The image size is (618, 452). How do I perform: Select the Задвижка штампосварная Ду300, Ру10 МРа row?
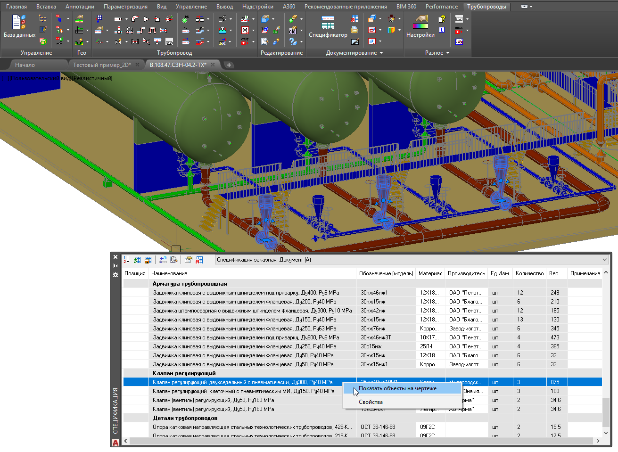click(x=363, y=311)
